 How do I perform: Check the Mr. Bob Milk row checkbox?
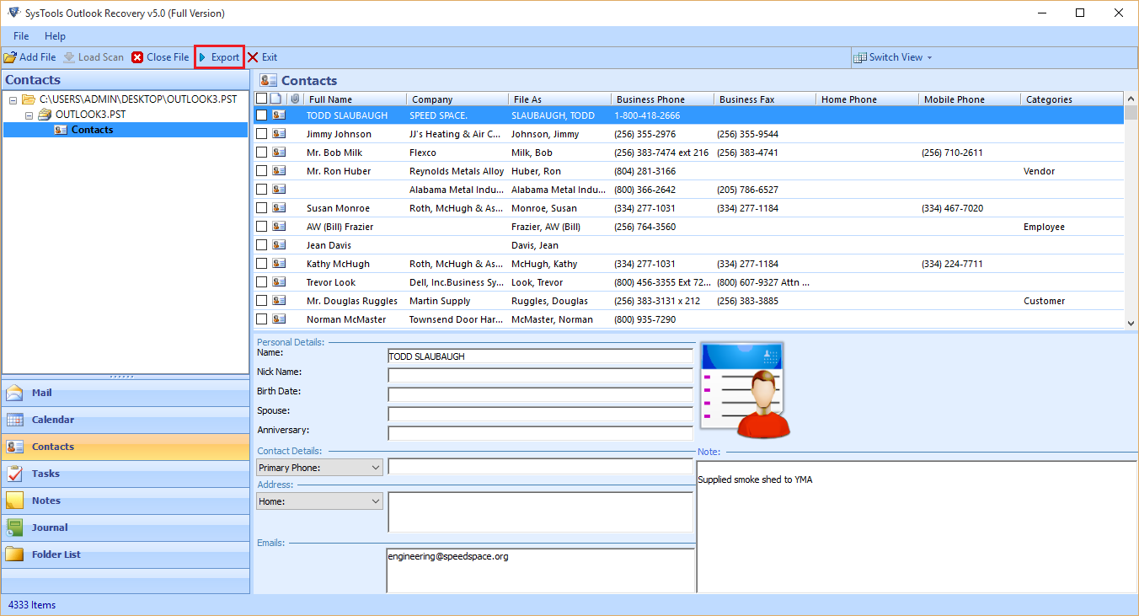coord(261,153)
